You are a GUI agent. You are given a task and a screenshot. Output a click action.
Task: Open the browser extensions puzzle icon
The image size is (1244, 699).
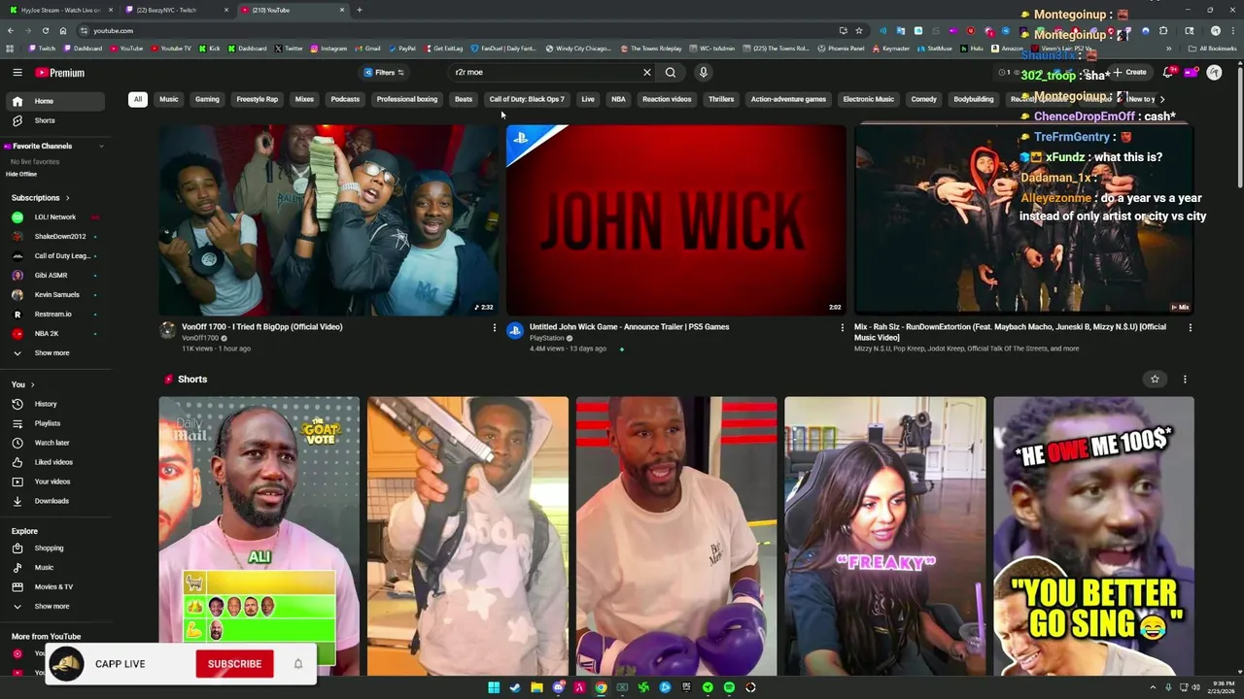1163,30
